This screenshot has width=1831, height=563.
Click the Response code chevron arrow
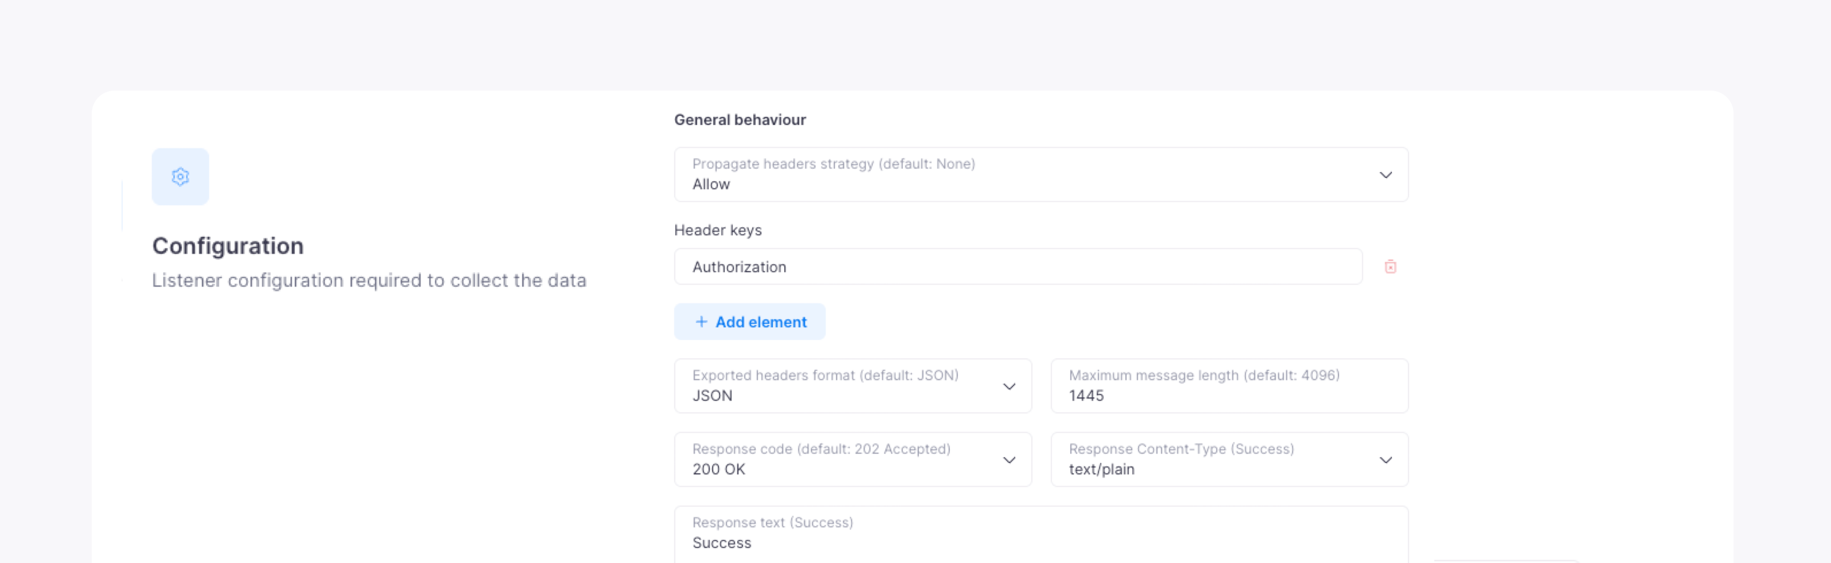[1008, 460]
